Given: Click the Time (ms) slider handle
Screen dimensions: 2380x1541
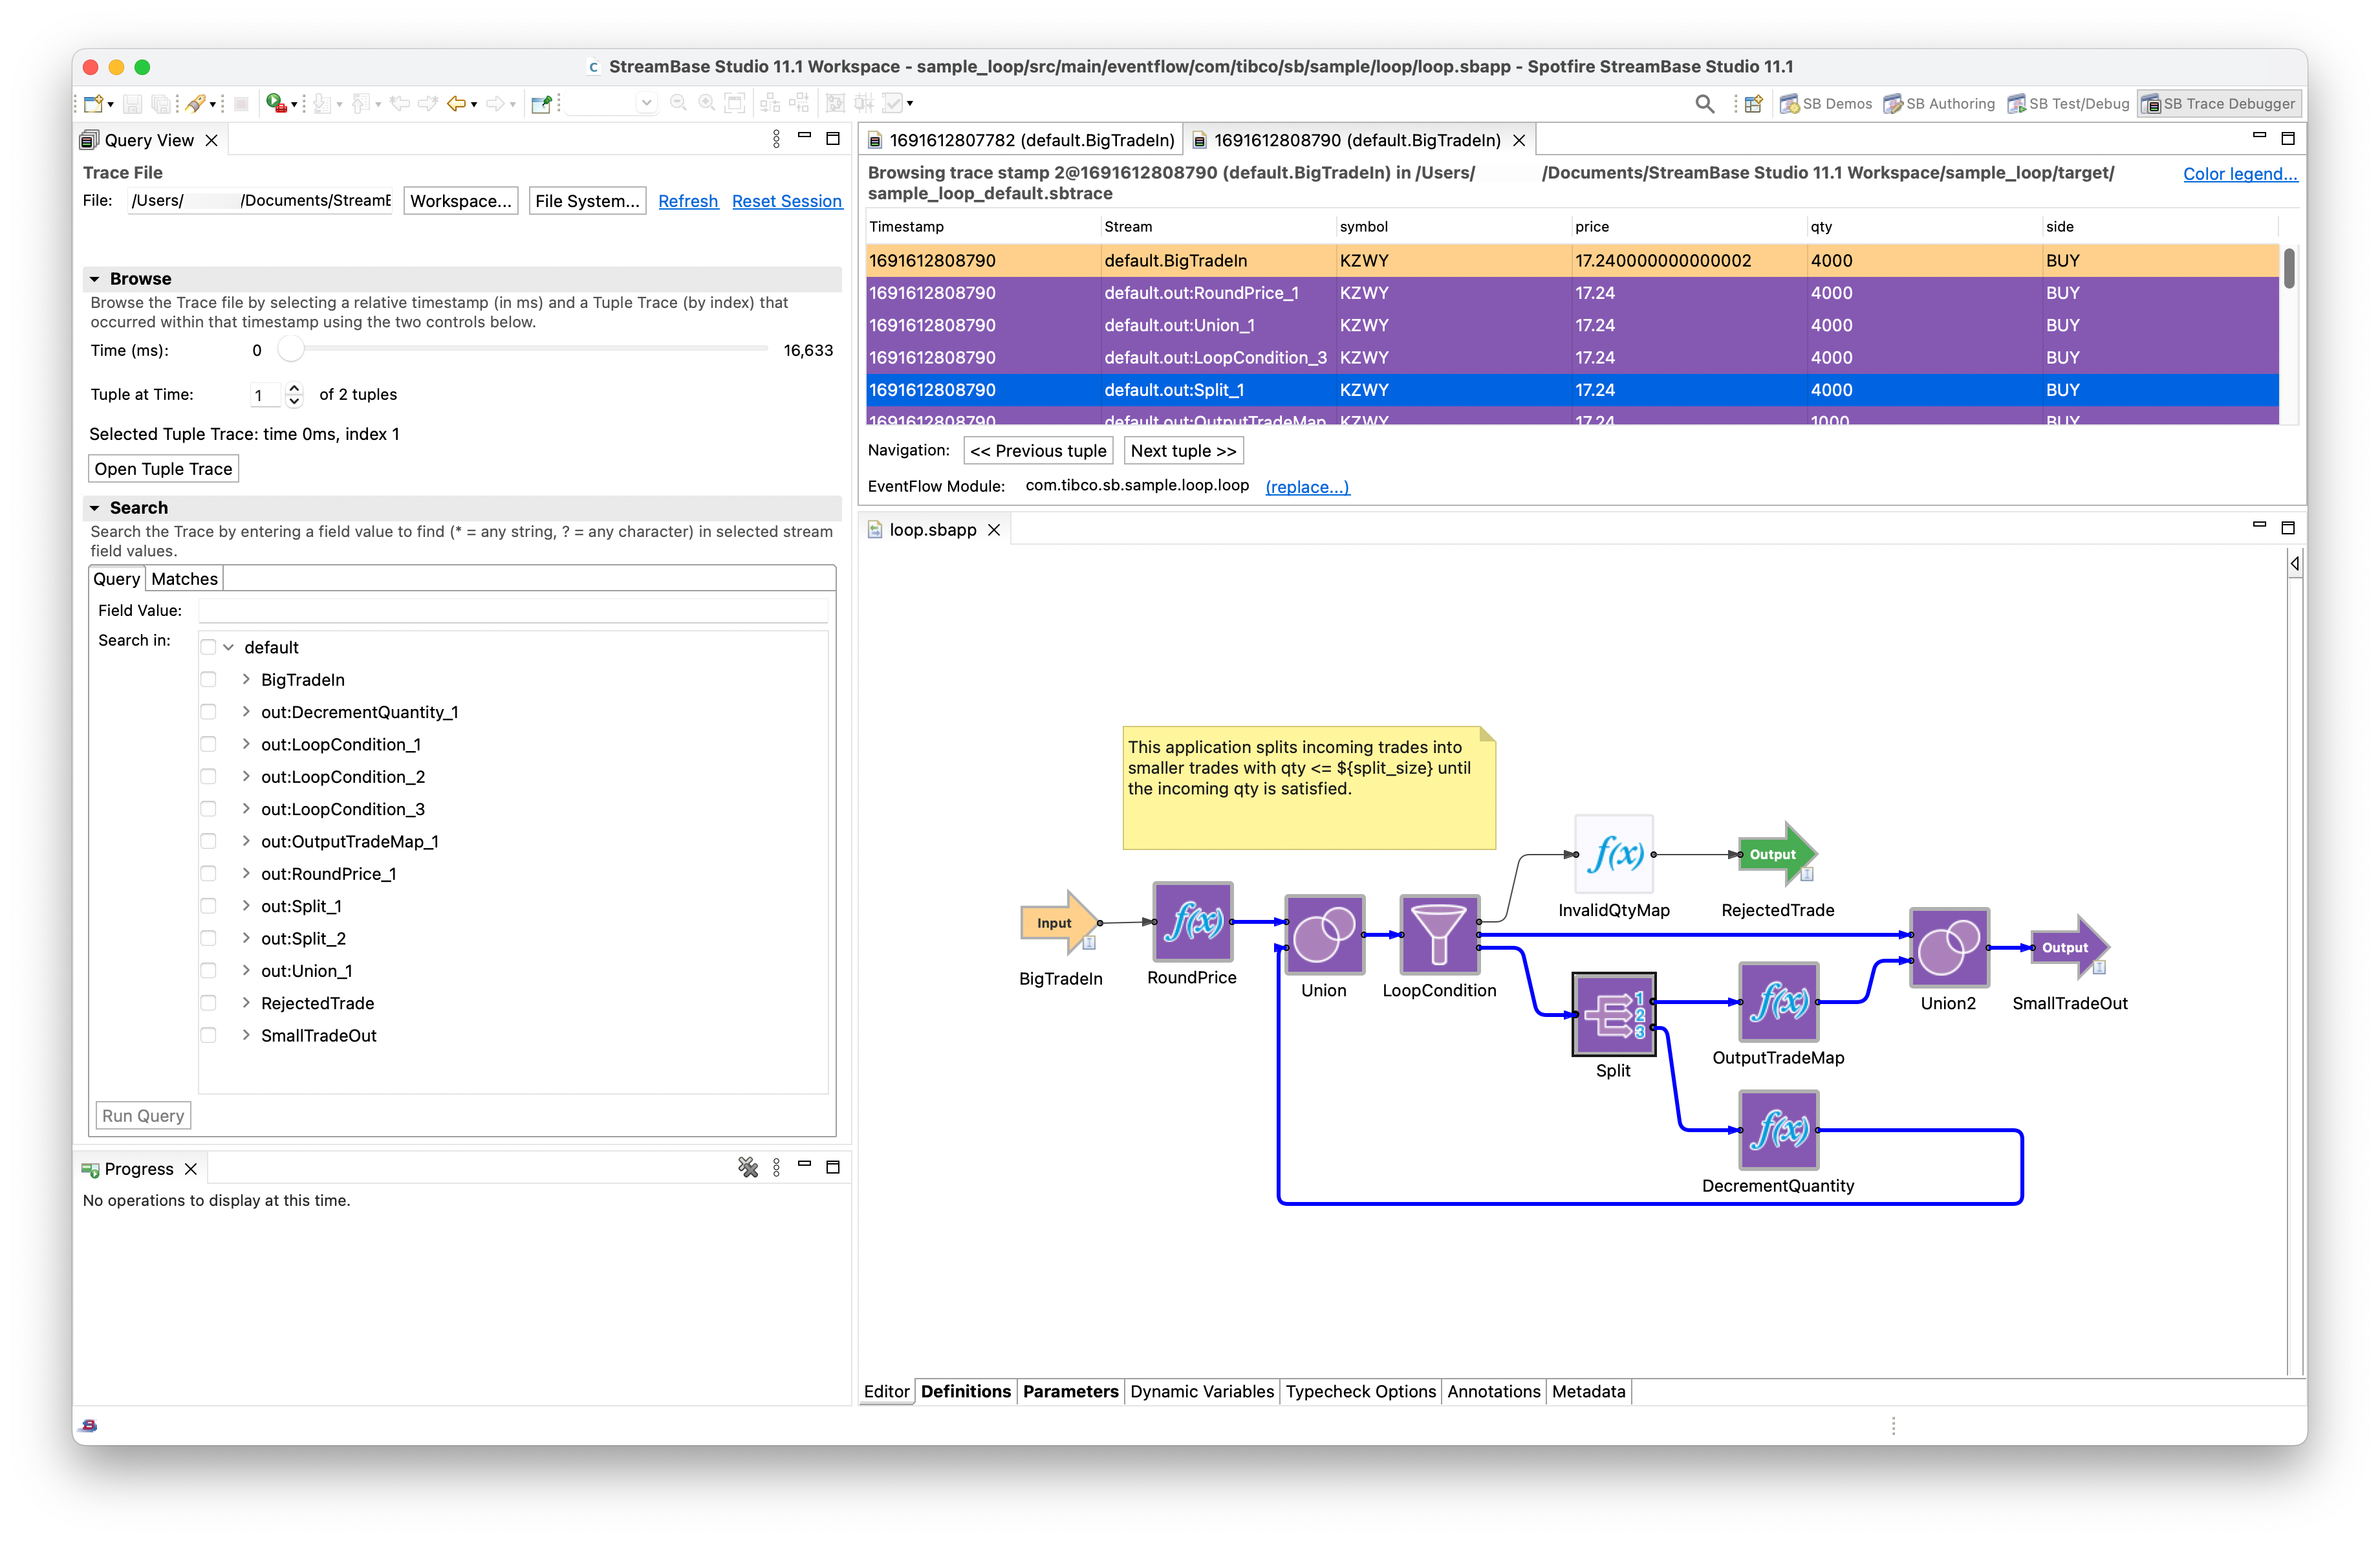Looking at the screenshot, I should (x=290, y=350).
